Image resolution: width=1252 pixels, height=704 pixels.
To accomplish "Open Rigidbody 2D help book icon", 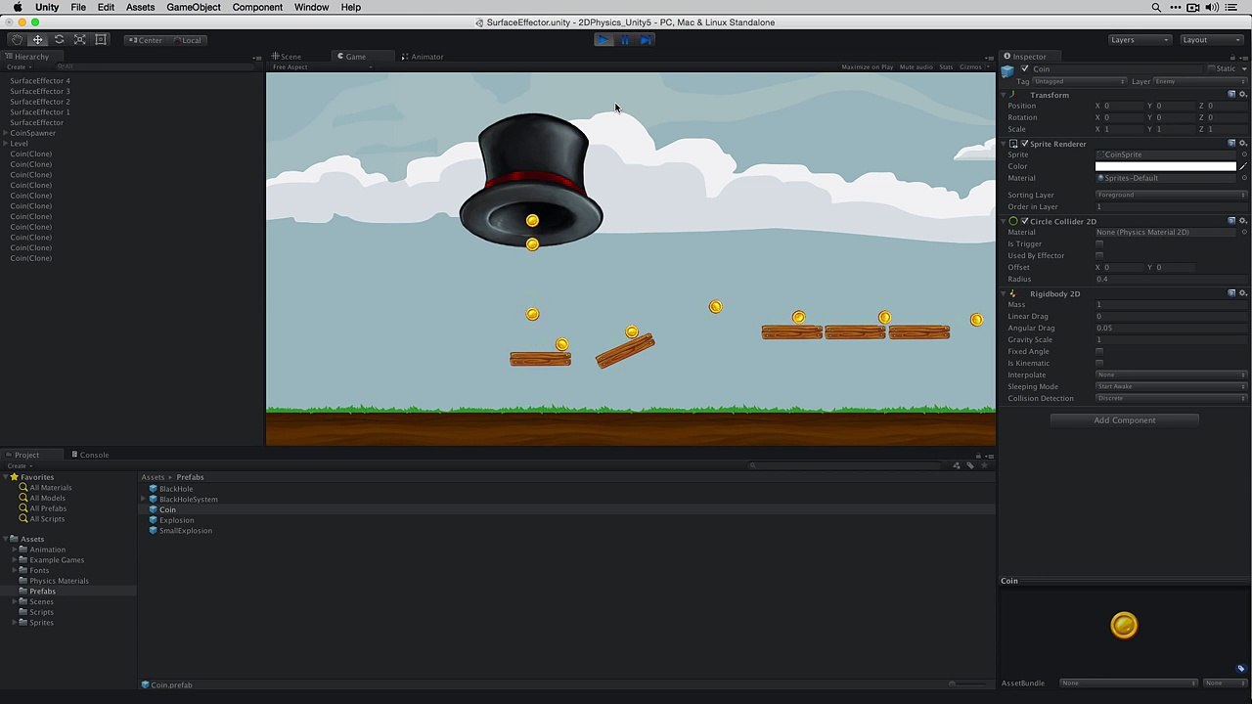I will 1231,293.
